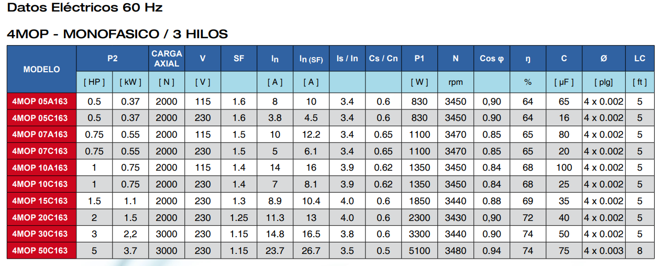Image resolution: width=663 pixels, height=266 pixels.
Task: Click the 4MOP 07A163 model label
Action: (x=41, y=135)
